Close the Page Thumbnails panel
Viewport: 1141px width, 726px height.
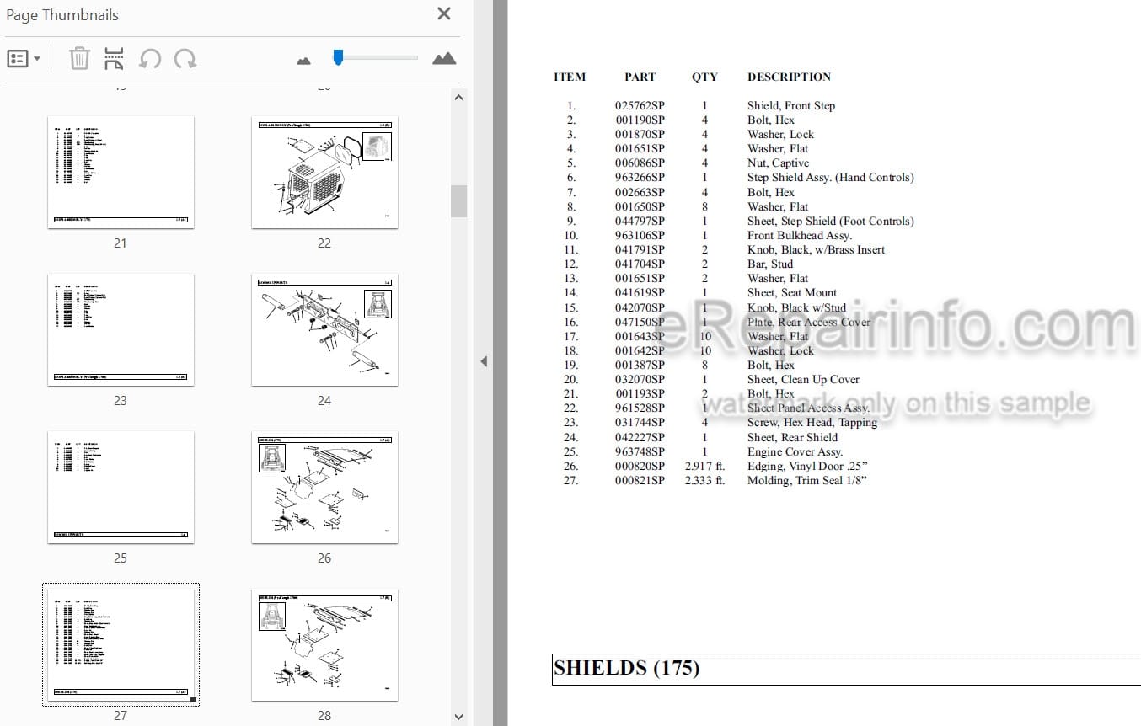tap(444, 13)
